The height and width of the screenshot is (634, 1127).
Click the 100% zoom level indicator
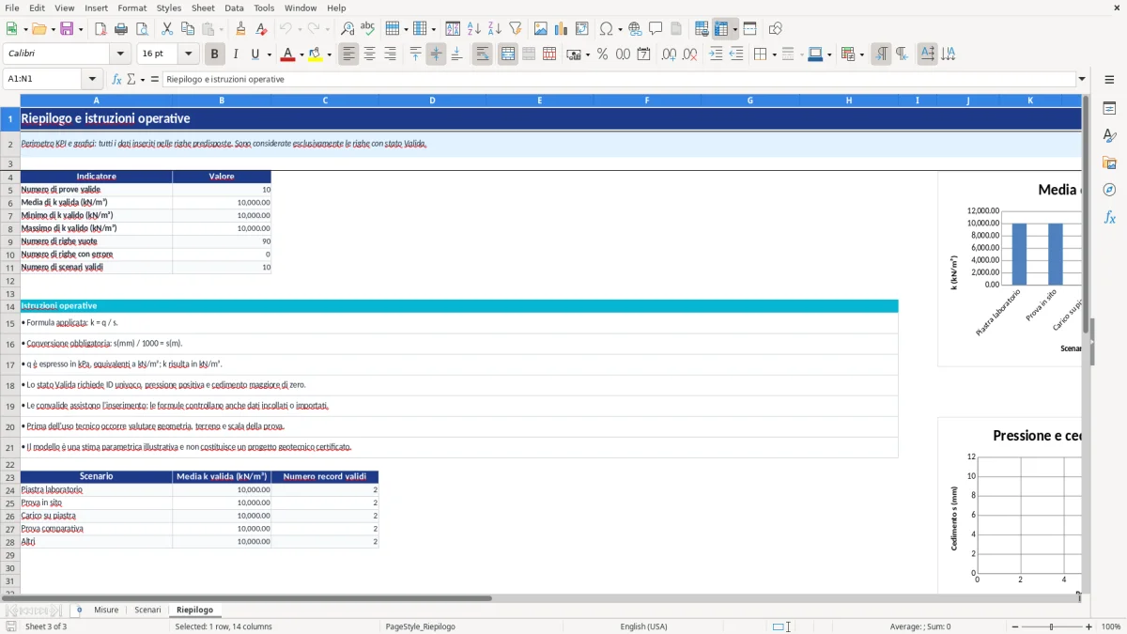click(x=1111, y=626)
